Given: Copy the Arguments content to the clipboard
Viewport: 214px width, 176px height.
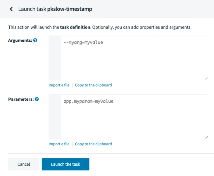Looking at the screenshot, I should pos(93,85).
